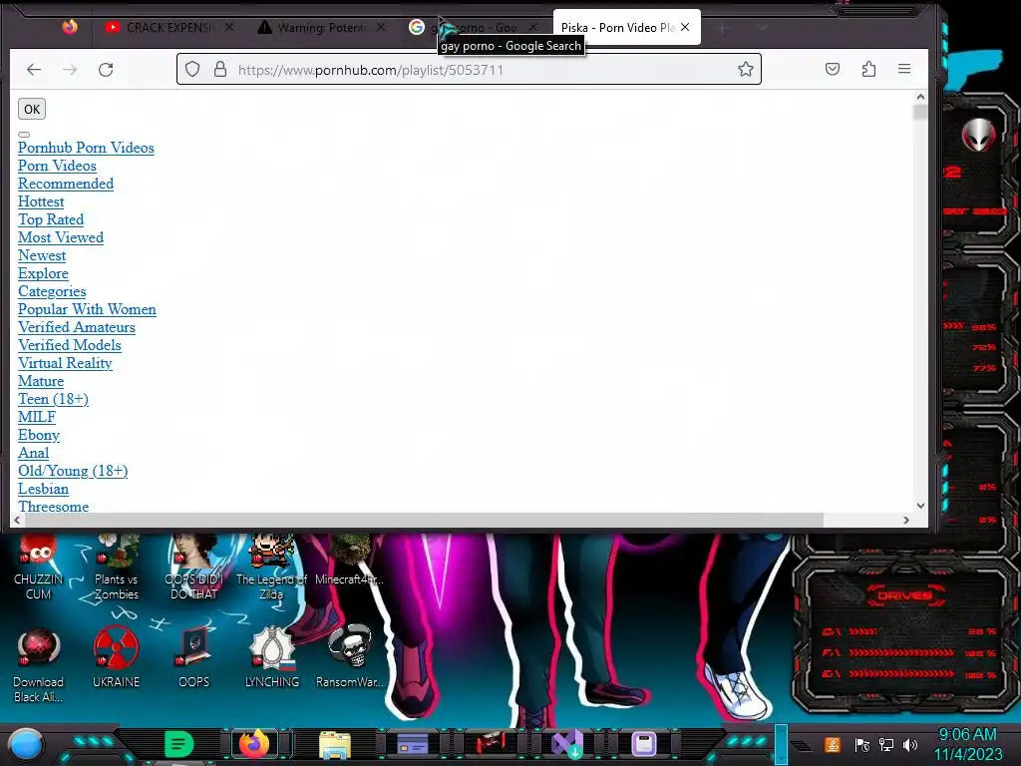Click the page's vertical scrollbar thumb
The image size is (1021, 766).
(920, 112)
